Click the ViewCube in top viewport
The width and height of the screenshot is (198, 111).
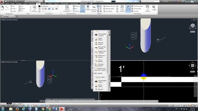(x=192, y=26)
